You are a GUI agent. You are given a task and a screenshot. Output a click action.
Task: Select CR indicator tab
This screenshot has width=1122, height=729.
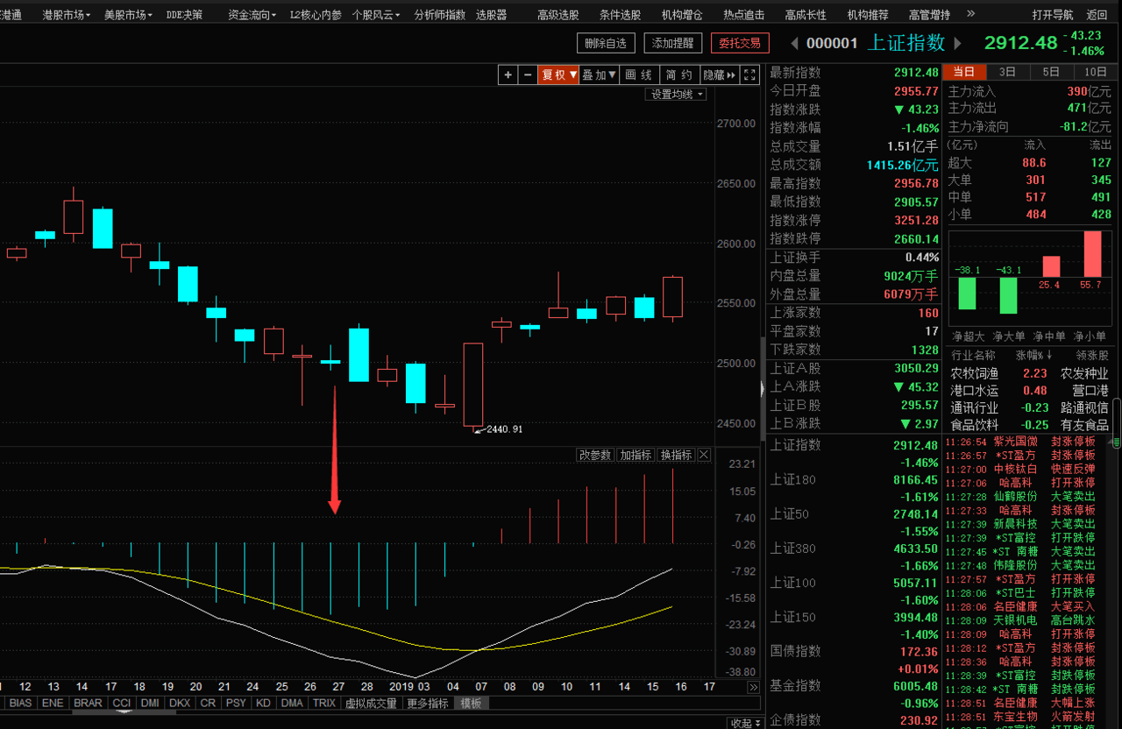point(208,703)
